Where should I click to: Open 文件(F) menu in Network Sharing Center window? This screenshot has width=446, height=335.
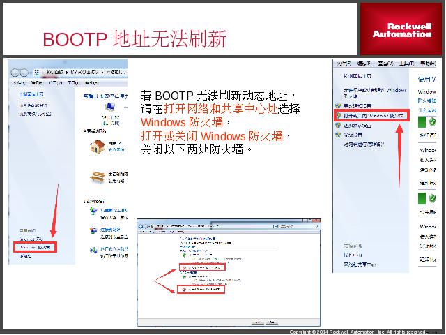click(x=19, y=83)
